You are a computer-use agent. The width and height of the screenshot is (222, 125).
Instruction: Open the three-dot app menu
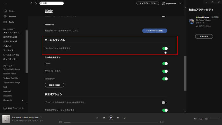coord(5,4)
